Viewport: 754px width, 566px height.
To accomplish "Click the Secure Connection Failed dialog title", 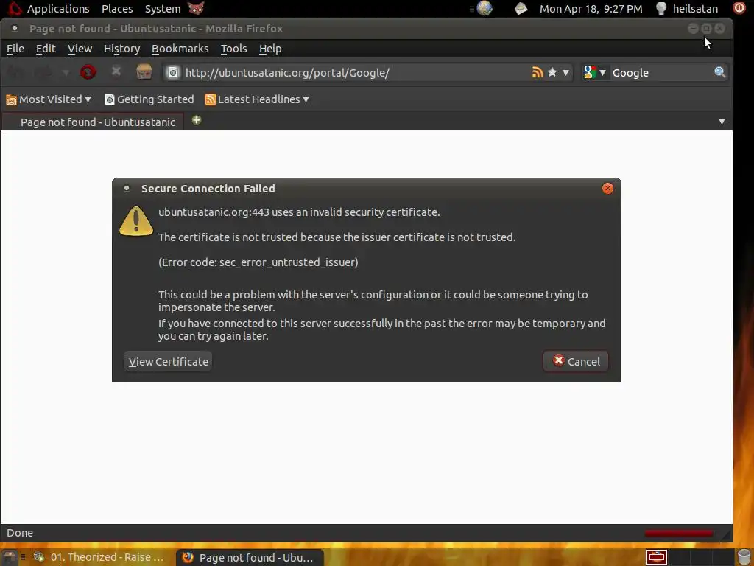I will tap(208, 189).
